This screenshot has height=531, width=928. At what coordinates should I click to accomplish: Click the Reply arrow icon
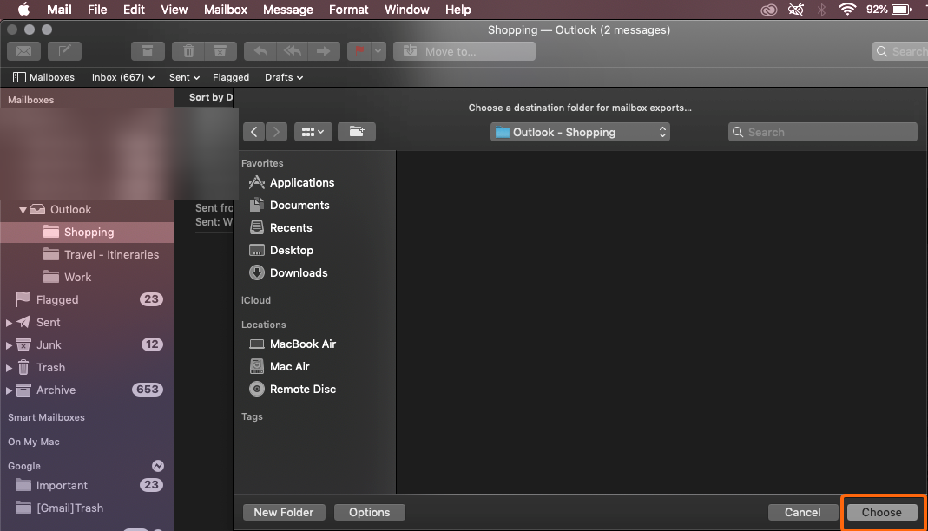click(260, 51)
